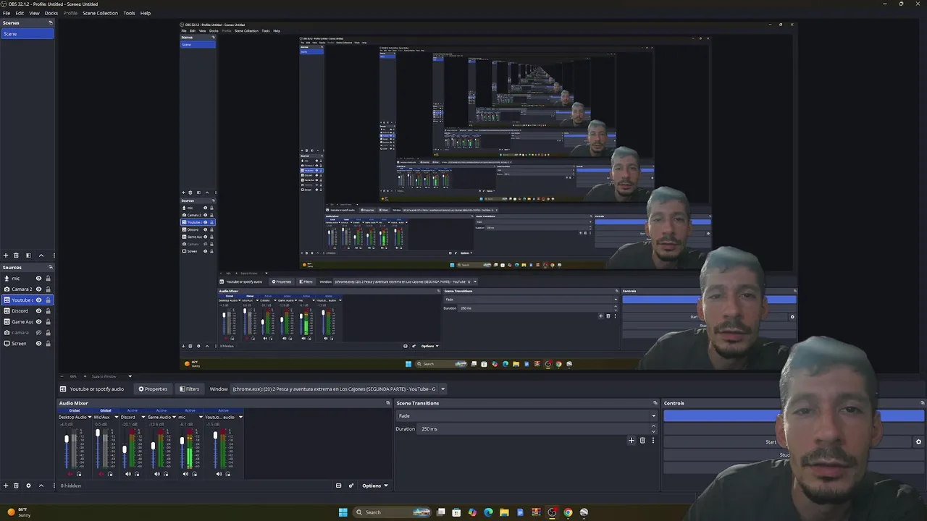Toggle the lock on the Screen source
Screen dimensions: 927x521
pyautogui.click(x=49, y=344)
